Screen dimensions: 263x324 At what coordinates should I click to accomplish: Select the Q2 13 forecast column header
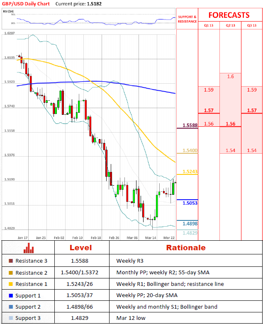[x=231, y=25]
